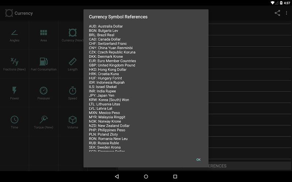
Task: Open the Angles converter
Action: click(15, 35)
